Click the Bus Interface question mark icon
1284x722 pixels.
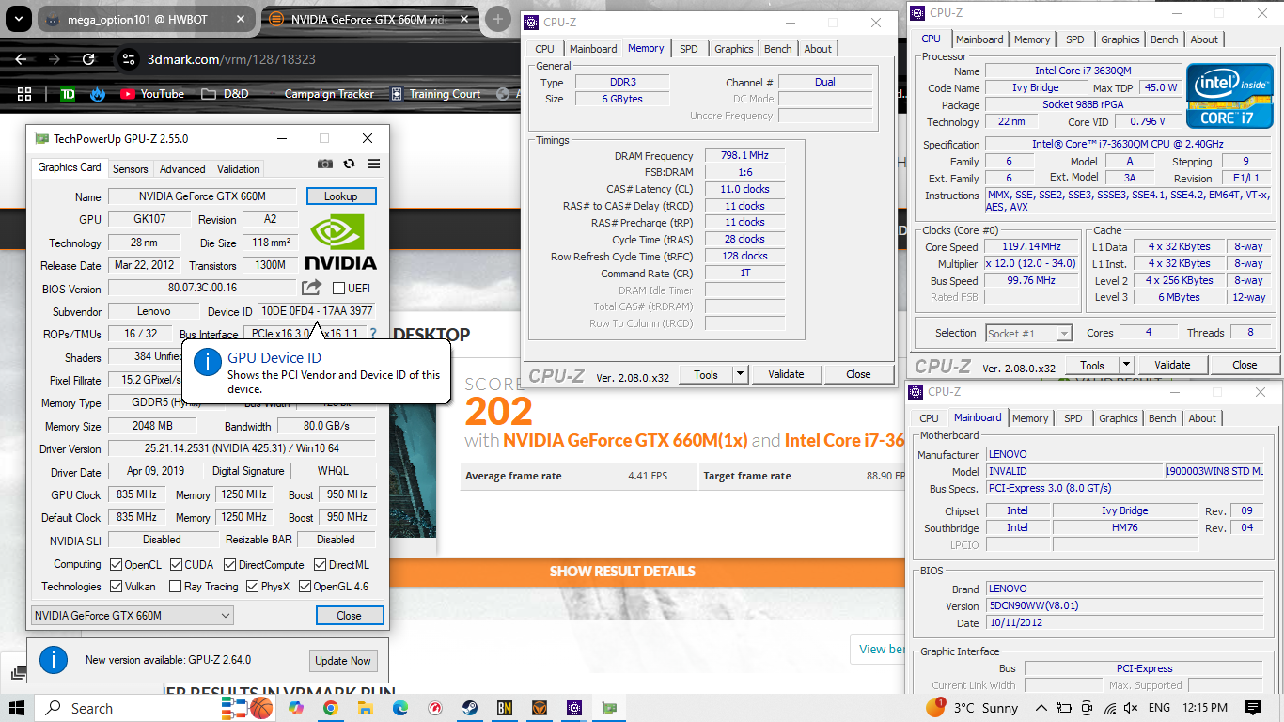click(372, 334)
